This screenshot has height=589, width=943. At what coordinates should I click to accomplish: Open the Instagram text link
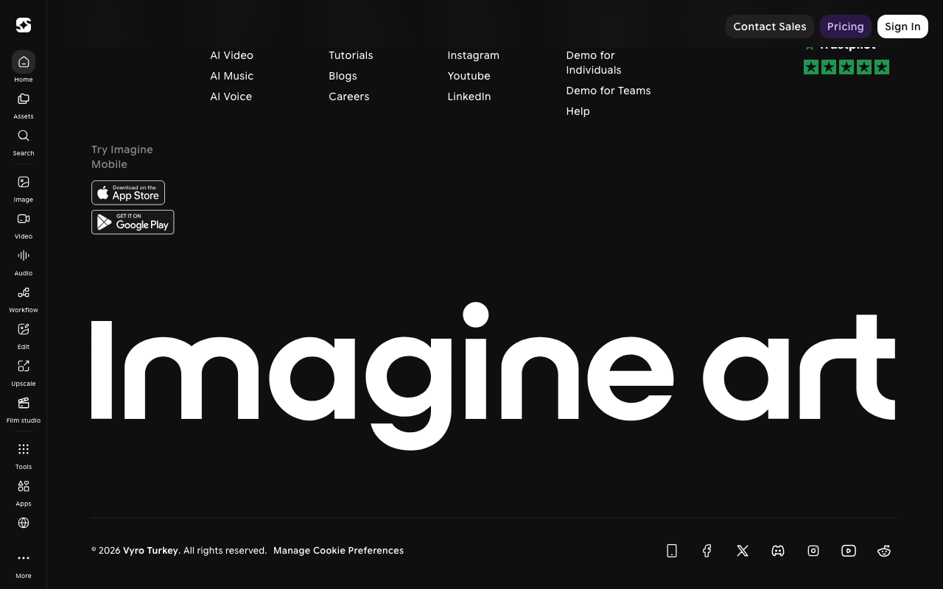coord(473,55)
